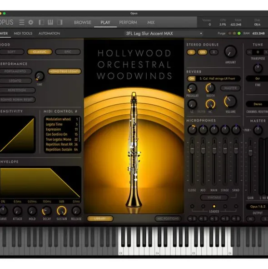Click the Reverb Master button
The image size is (268, 269).
tap(230, 88)
